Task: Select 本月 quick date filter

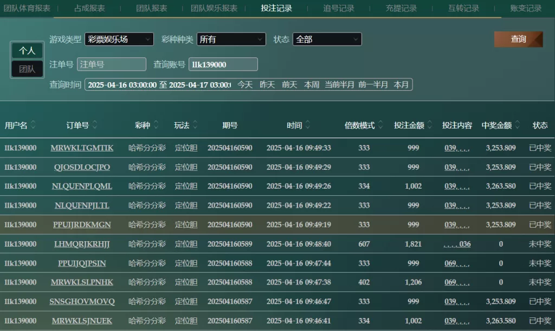Action: pos(401,85)
